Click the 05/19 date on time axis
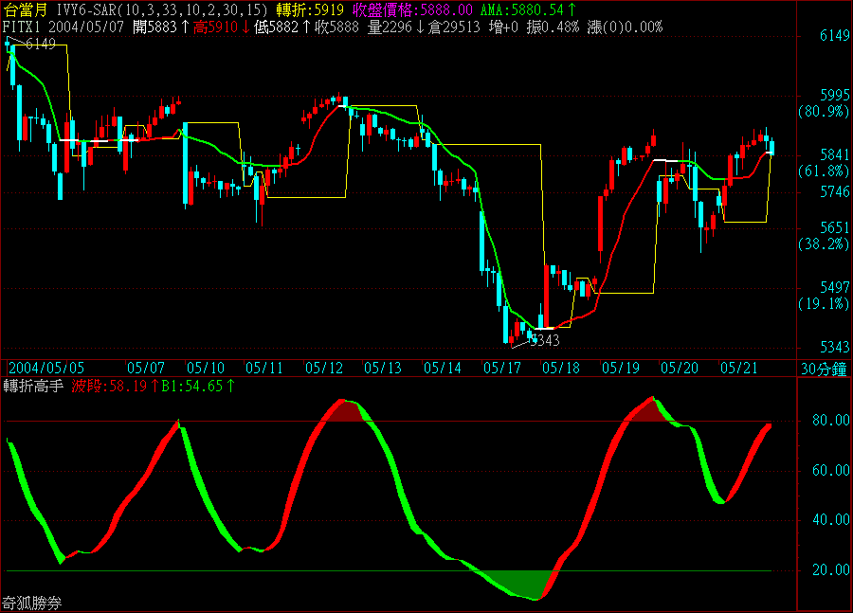 pyautogui.click(x=621, y=369)
